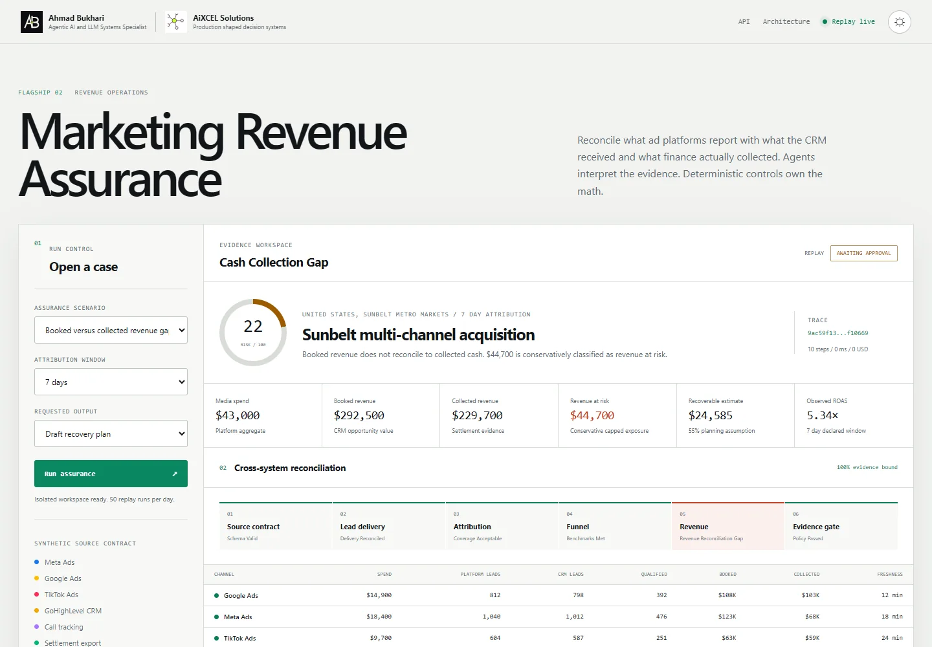Click the SPEND column header
This screenshot has width=932, height=647.
click(384, 575)
